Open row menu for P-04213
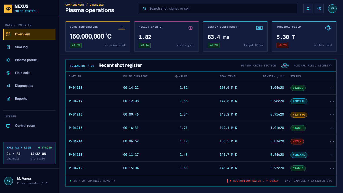 [x=332, y=155]
